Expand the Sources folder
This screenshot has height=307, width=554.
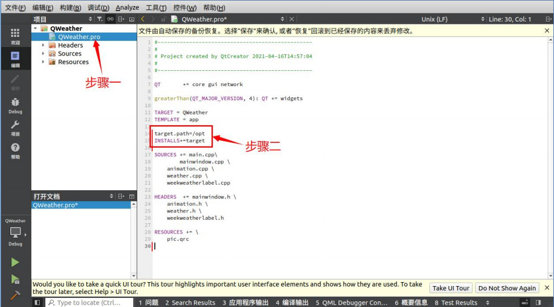[43, 54]
